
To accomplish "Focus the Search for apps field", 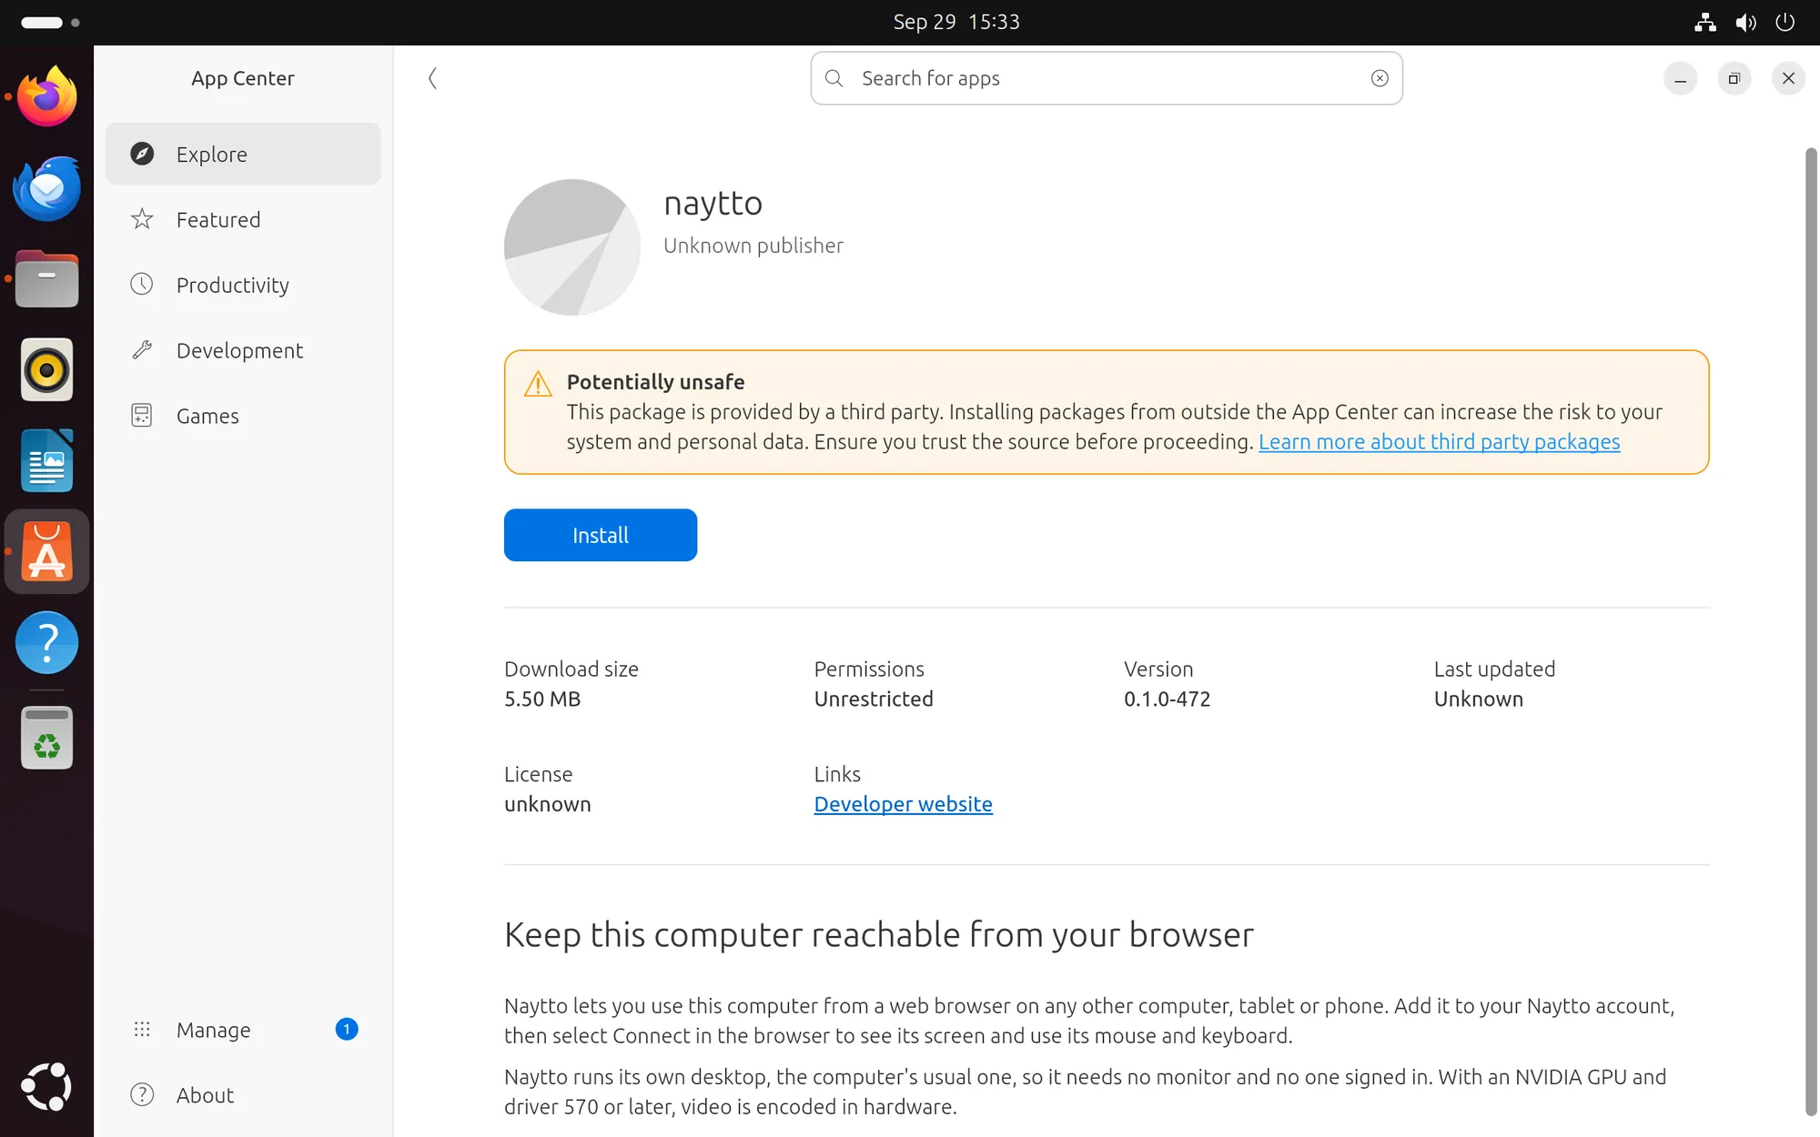I will [1106, 78].
